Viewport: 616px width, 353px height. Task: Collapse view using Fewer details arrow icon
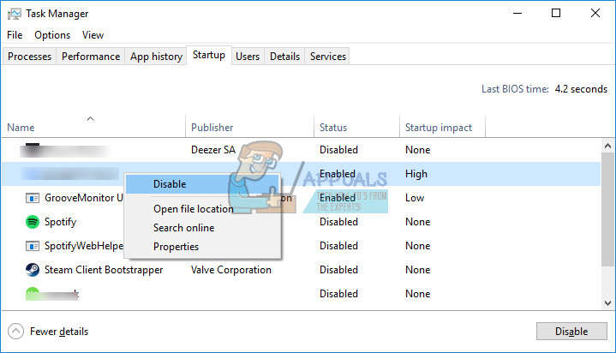15,331
